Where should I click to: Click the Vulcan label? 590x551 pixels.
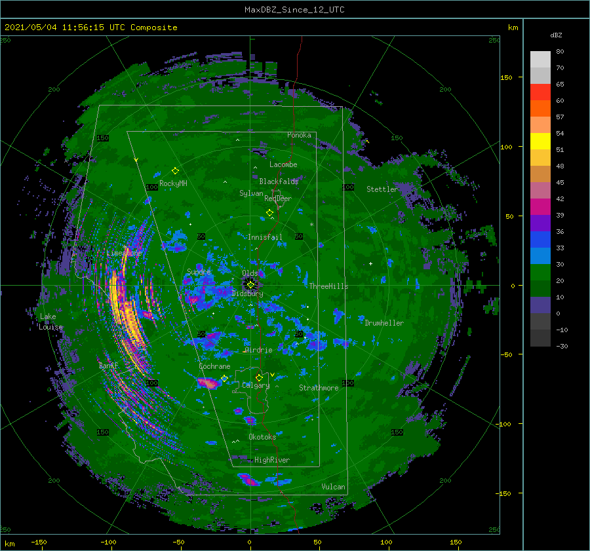[x=333, y=487]
